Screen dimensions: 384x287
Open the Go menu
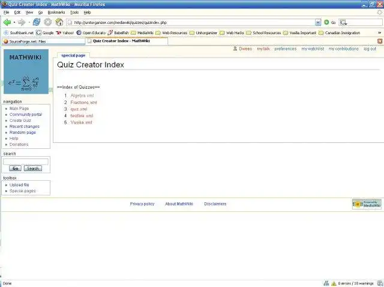pyautogui.click(x=40, y=12)
